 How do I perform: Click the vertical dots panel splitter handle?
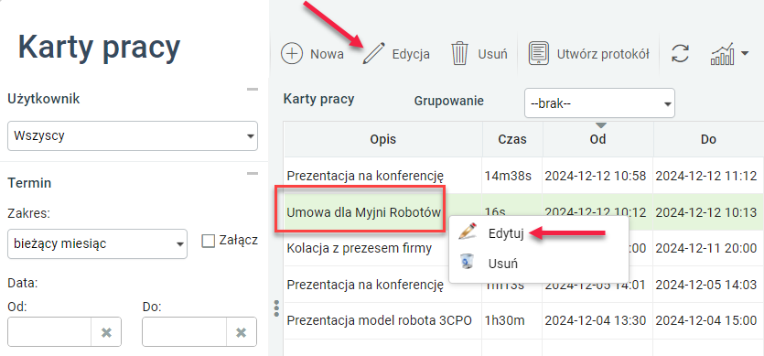click(x=276, y=308)
